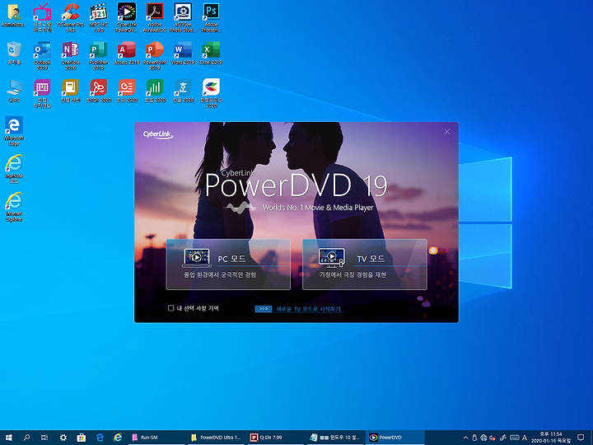Screen dimensions: 593x445
Task: Open the Administrator folder desktop icon
Action: tap(14, 16)
